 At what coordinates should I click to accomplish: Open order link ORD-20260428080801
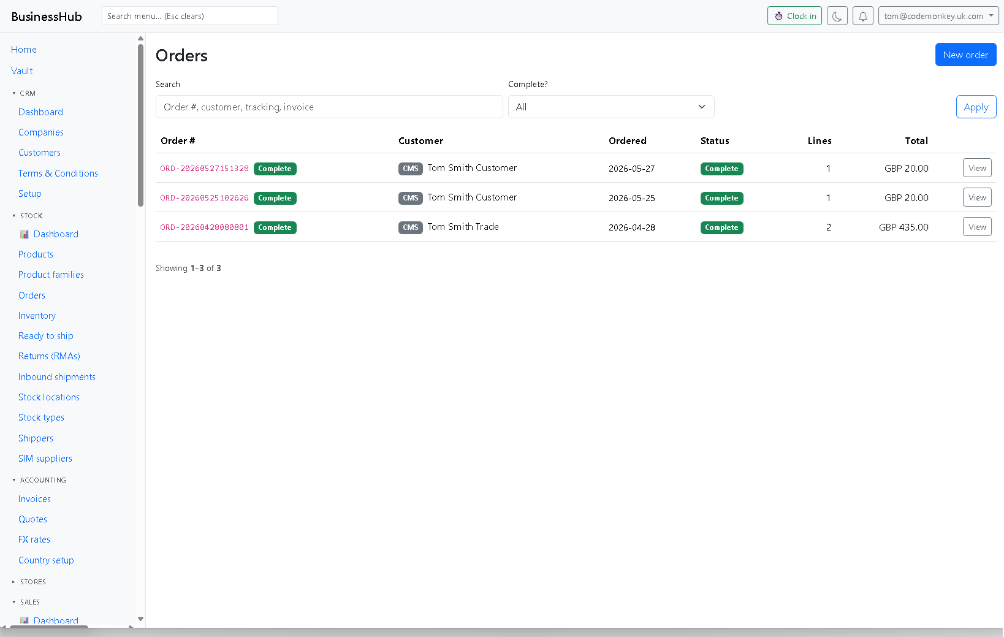point(204,227)
